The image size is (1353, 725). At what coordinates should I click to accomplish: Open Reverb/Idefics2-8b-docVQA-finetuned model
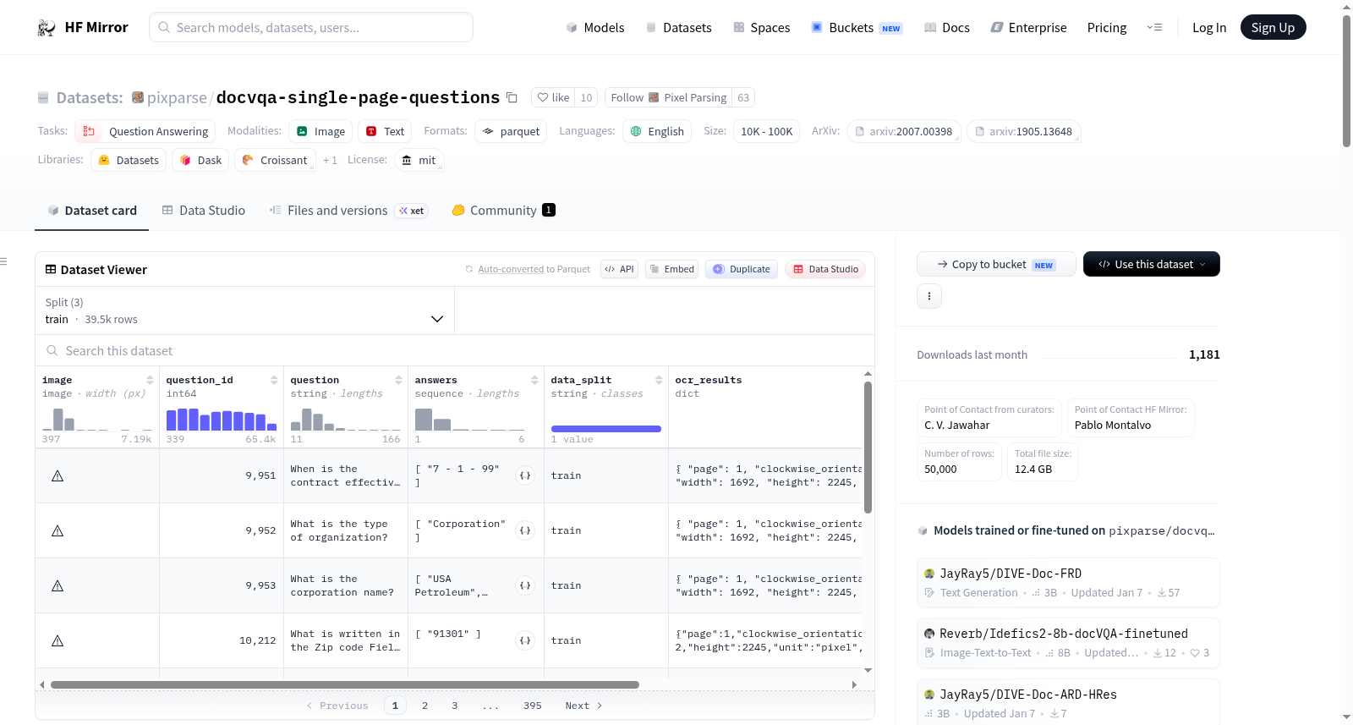tap(1068, 642)
